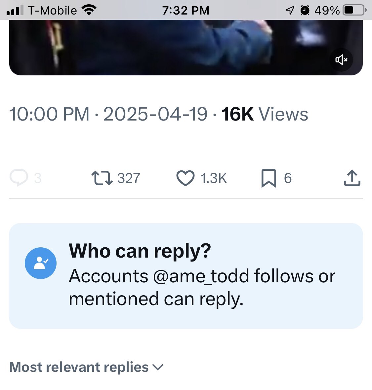Viewport: 372px width, 390px height.
Task: Open the Most relevant replies sort label
Action: [79, 367]
